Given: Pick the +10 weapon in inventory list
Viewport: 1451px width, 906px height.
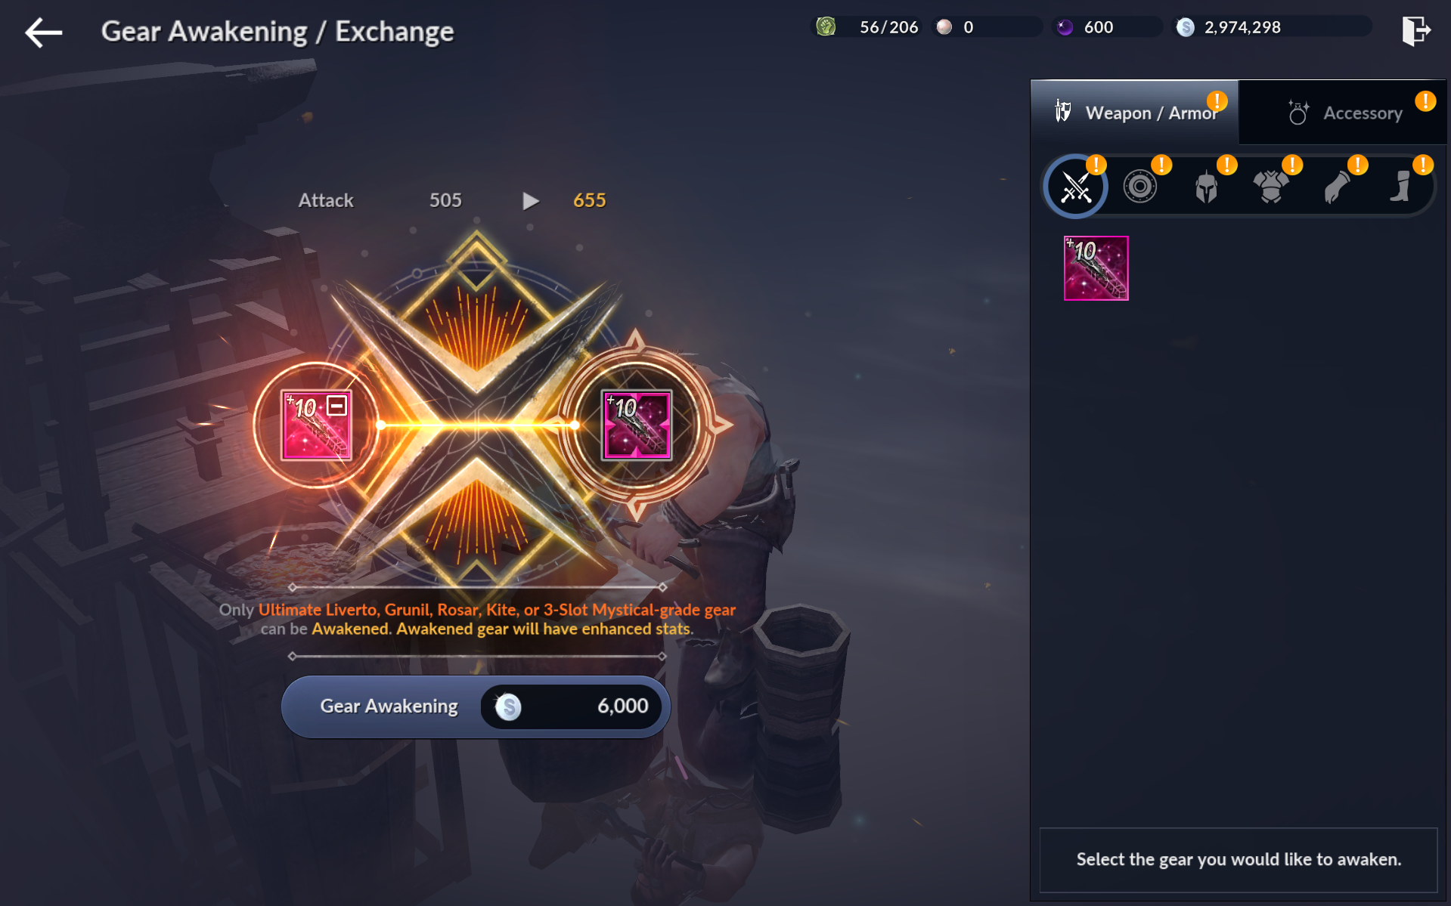Looking at the screenshot, I should (1096, 268).
